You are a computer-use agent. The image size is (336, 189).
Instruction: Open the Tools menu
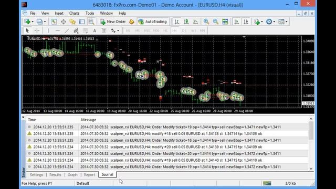(90, 13)
